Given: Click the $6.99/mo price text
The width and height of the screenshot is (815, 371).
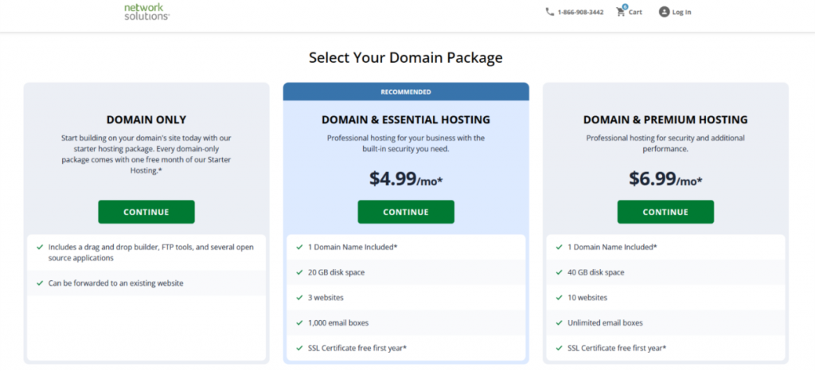Looking at the screenshot, I should (x=665, y=179).
